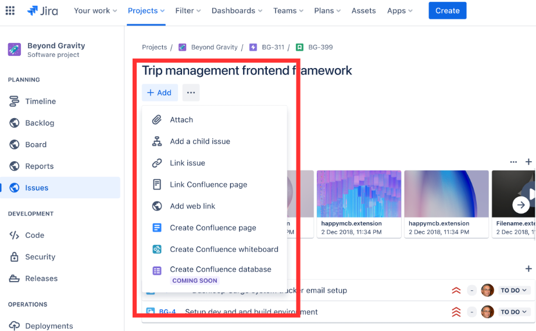Open TO DO status dropdown on BG-4 row
The image size is (536, 331).
(x=513, y=312)
